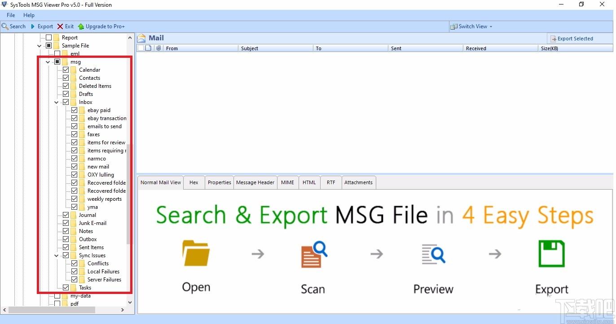Open the Attachments tab
This screenshot has height=324, width=616.
(x=359, y=182)
